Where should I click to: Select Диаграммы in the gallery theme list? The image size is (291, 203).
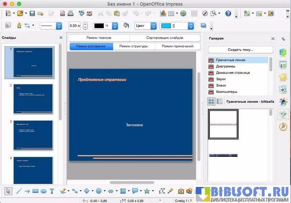pos(226,66)
